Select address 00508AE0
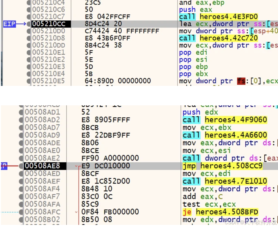Viewport: 278px width, 227px height. point(42,151)
